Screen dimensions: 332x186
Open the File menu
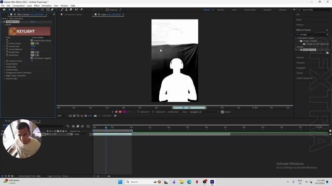3,6
